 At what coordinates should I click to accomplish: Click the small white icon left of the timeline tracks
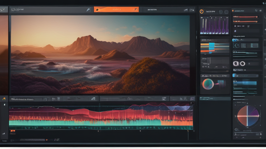[5, 105]
